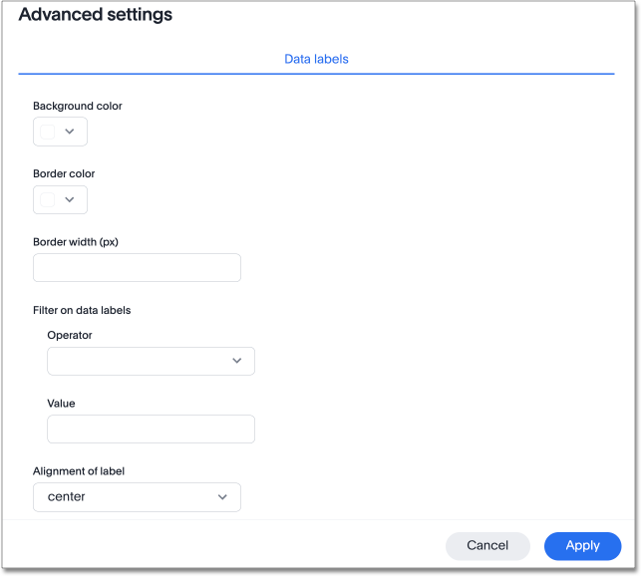Click the Border width (px) label text

pos(76,241)
